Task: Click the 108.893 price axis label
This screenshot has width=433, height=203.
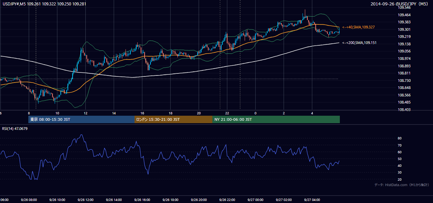Action: (x=404, y=66)
